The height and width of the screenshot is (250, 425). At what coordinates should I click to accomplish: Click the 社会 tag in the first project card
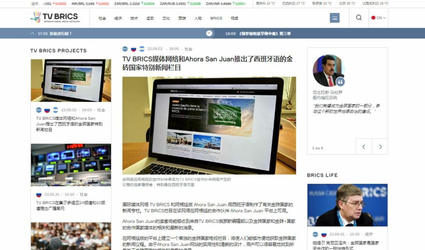point(101,110)
